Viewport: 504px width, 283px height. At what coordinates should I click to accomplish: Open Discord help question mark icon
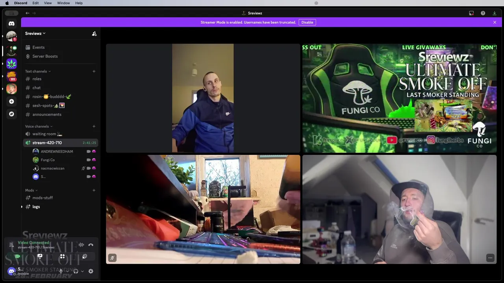pyautogui.click(x=483, y=13)
